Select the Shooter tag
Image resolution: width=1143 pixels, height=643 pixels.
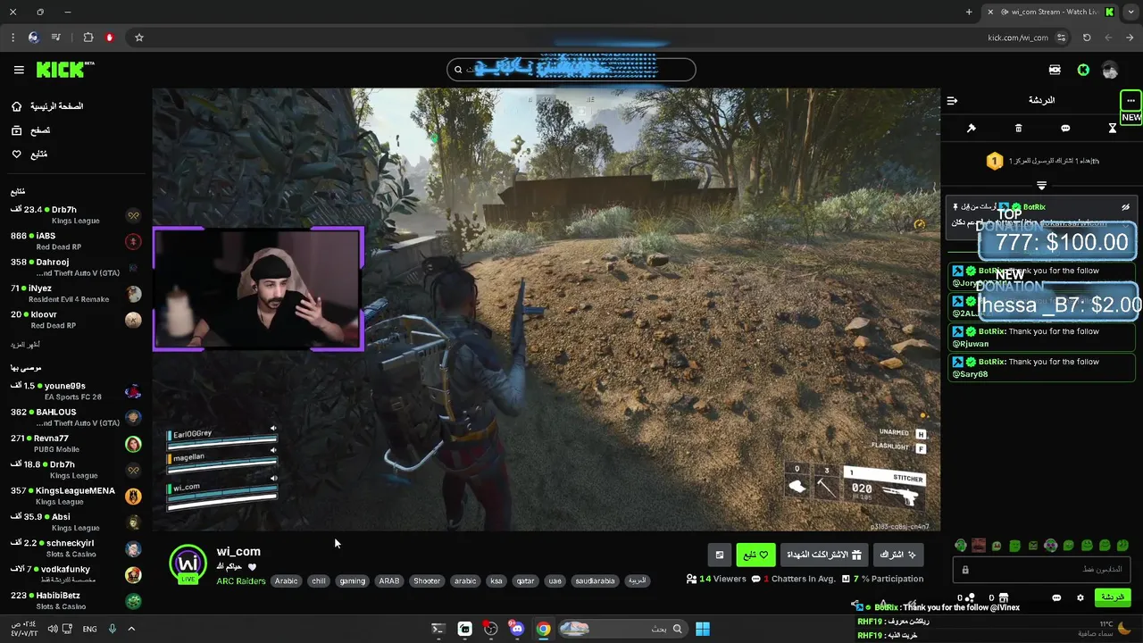[x=427, y=580]
